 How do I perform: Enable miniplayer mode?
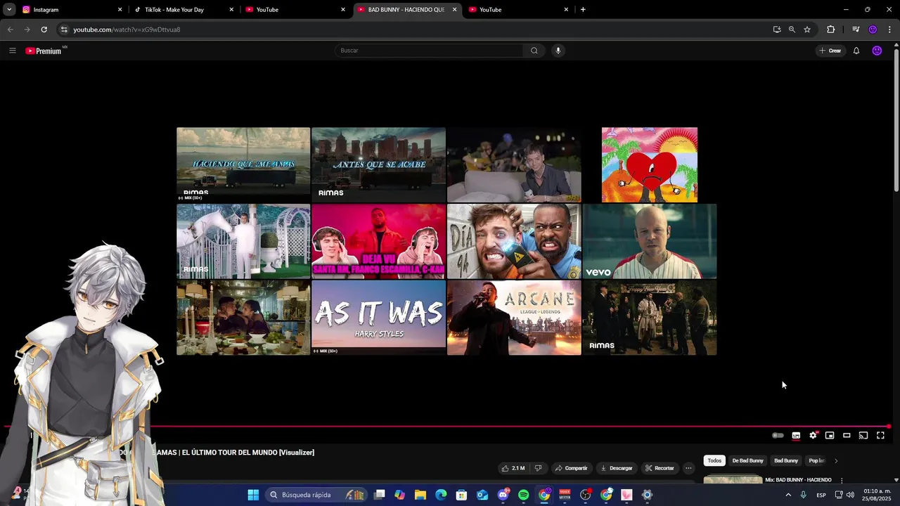[830, 436]
